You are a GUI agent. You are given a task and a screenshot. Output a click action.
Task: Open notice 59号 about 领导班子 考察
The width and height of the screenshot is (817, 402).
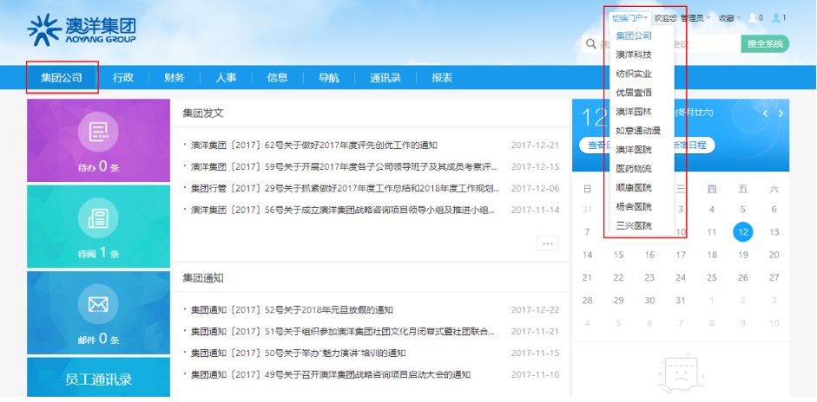tap(344, 166)
